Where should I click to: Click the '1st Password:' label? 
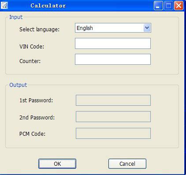(x=36, y=101)
